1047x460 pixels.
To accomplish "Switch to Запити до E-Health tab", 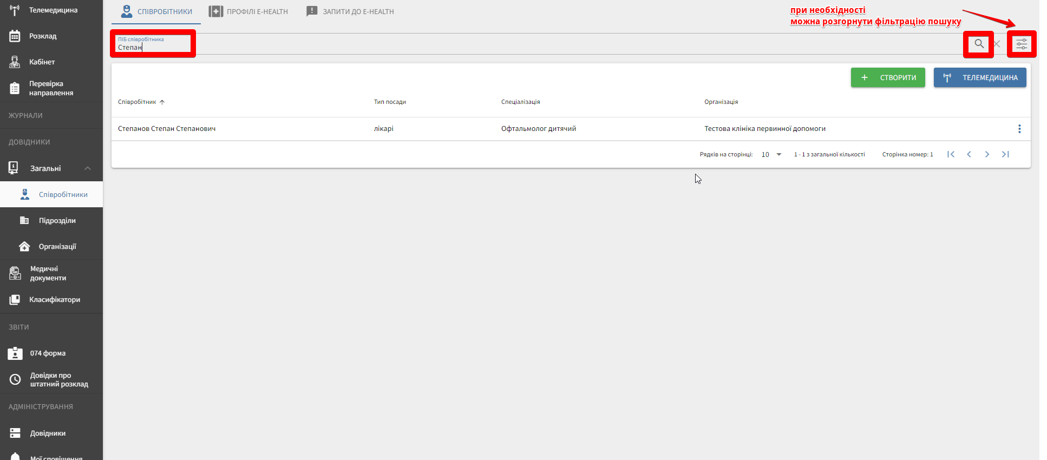I will 350,11.
